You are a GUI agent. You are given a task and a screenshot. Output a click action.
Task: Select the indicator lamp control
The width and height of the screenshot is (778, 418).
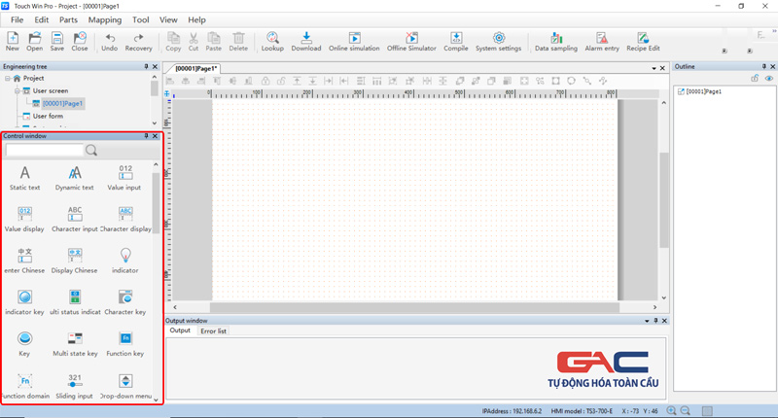[125, 261]
